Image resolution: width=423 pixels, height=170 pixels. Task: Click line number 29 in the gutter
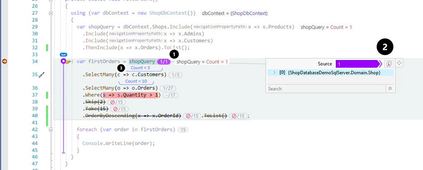click(35, 27)
